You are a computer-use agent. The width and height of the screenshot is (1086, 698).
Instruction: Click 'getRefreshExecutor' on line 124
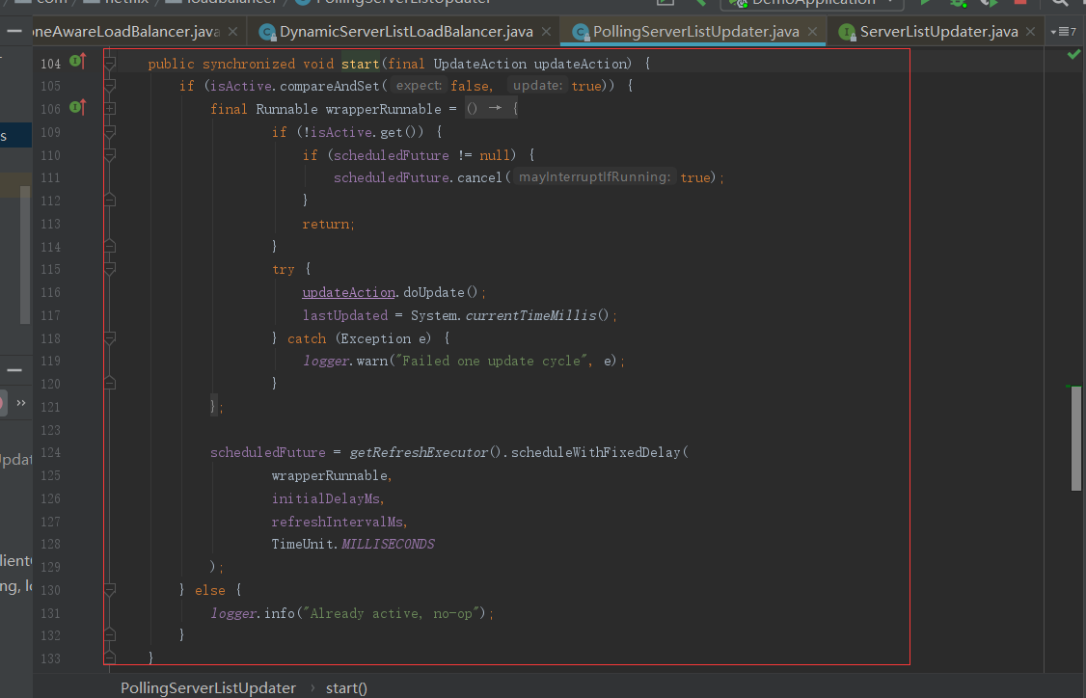419,452
